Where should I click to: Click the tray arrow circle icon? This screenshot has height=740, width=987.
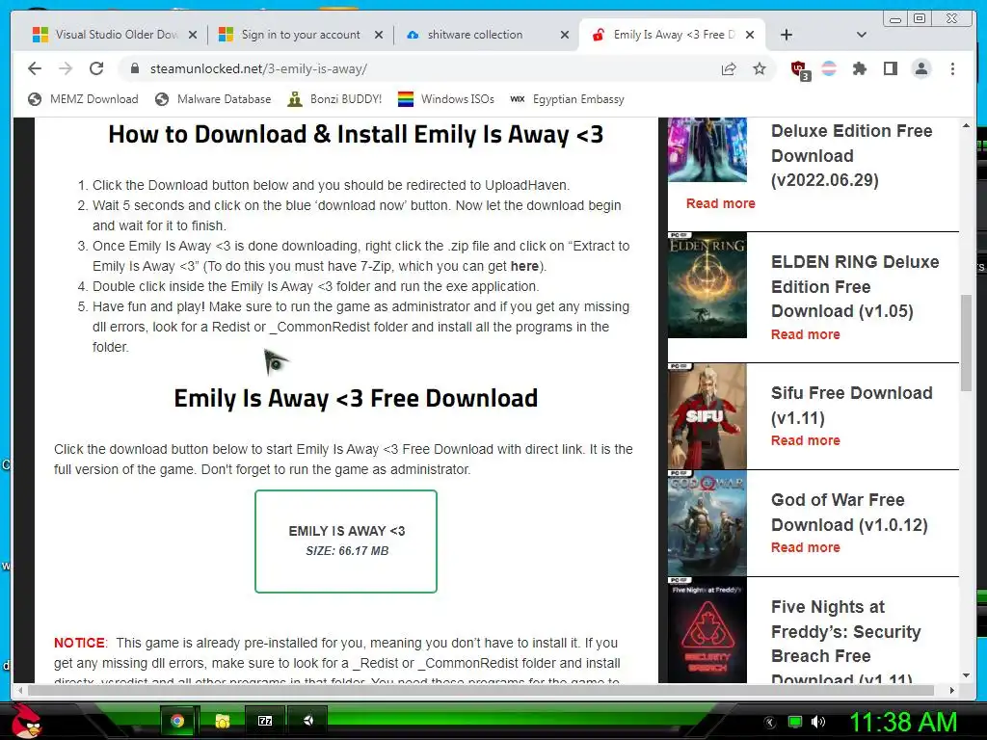click(769, 723)
